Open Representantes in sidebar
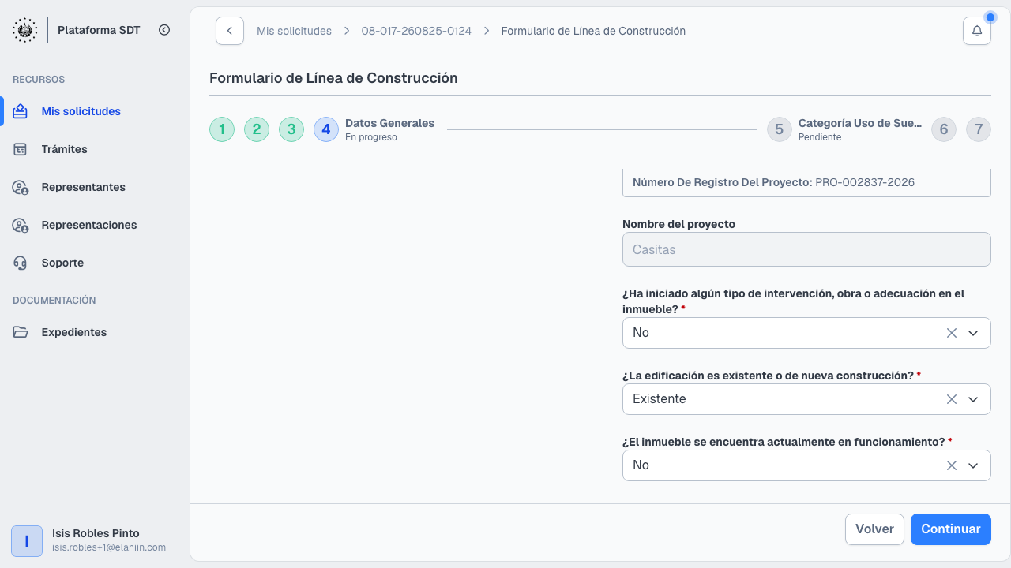The width and height of the screenshot is (1011, 568). [x=95, y=187]
